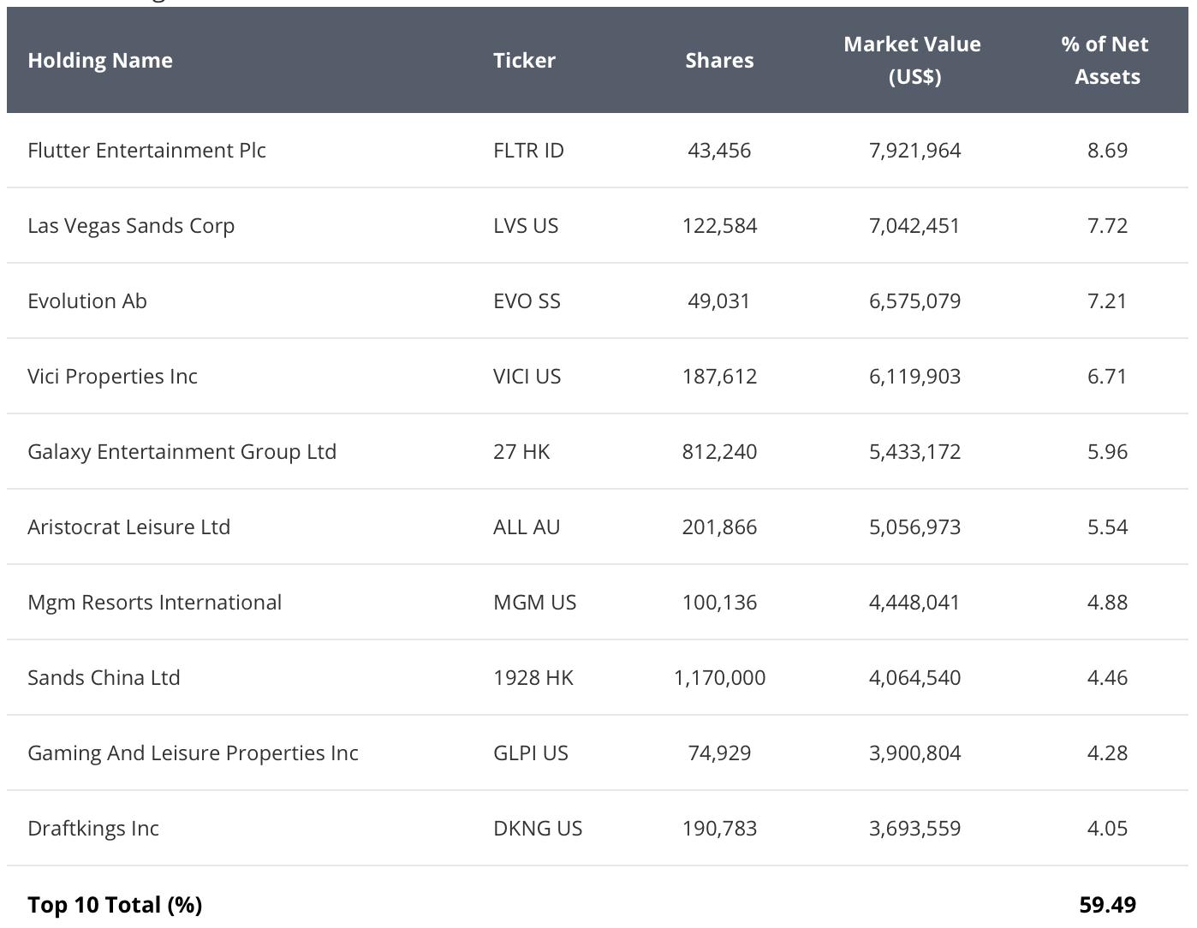This screenshot has height=928, width=1197.
Task: Click net assets percentage 7.21
Action: pos(1107,300)
